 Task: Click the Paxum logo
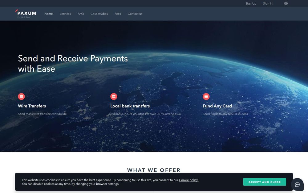pos(26,14)
